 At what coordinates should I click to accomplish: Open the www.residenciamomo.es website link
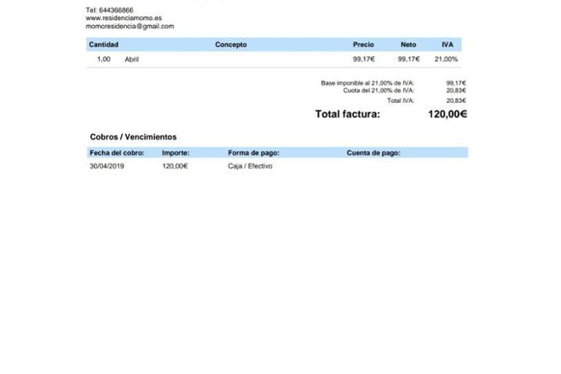point(124,18)
